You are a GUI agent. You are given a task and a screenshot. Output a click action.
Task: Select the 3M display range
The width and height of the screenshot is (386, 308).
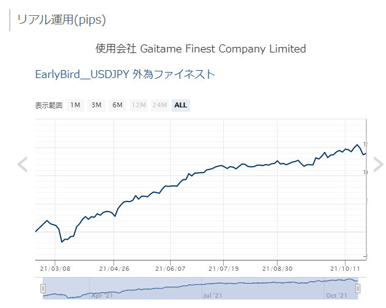click(96, 105)
